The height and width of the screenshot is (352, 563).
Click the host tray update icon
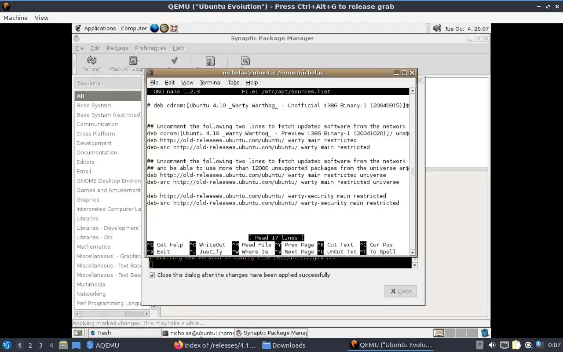click(528, 345)
